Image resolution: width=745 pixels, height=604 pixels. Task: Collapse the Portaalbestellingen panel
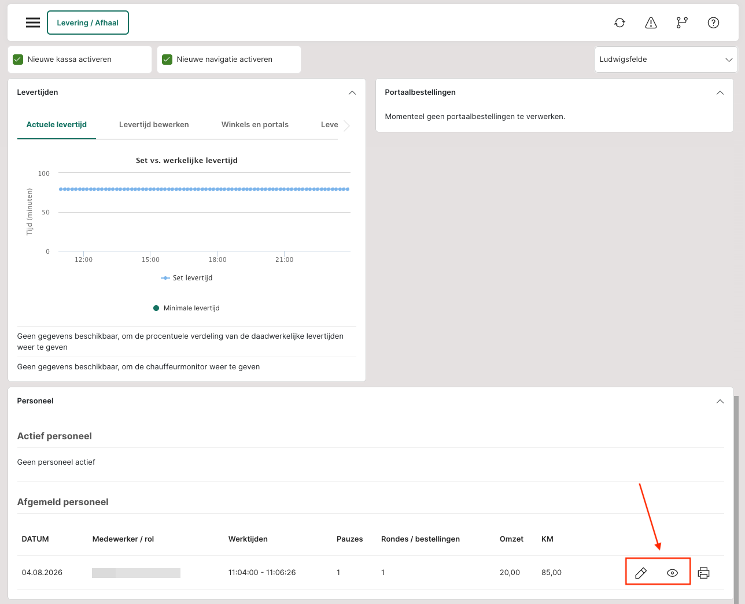pyautogui.click(x=720, y=92)
